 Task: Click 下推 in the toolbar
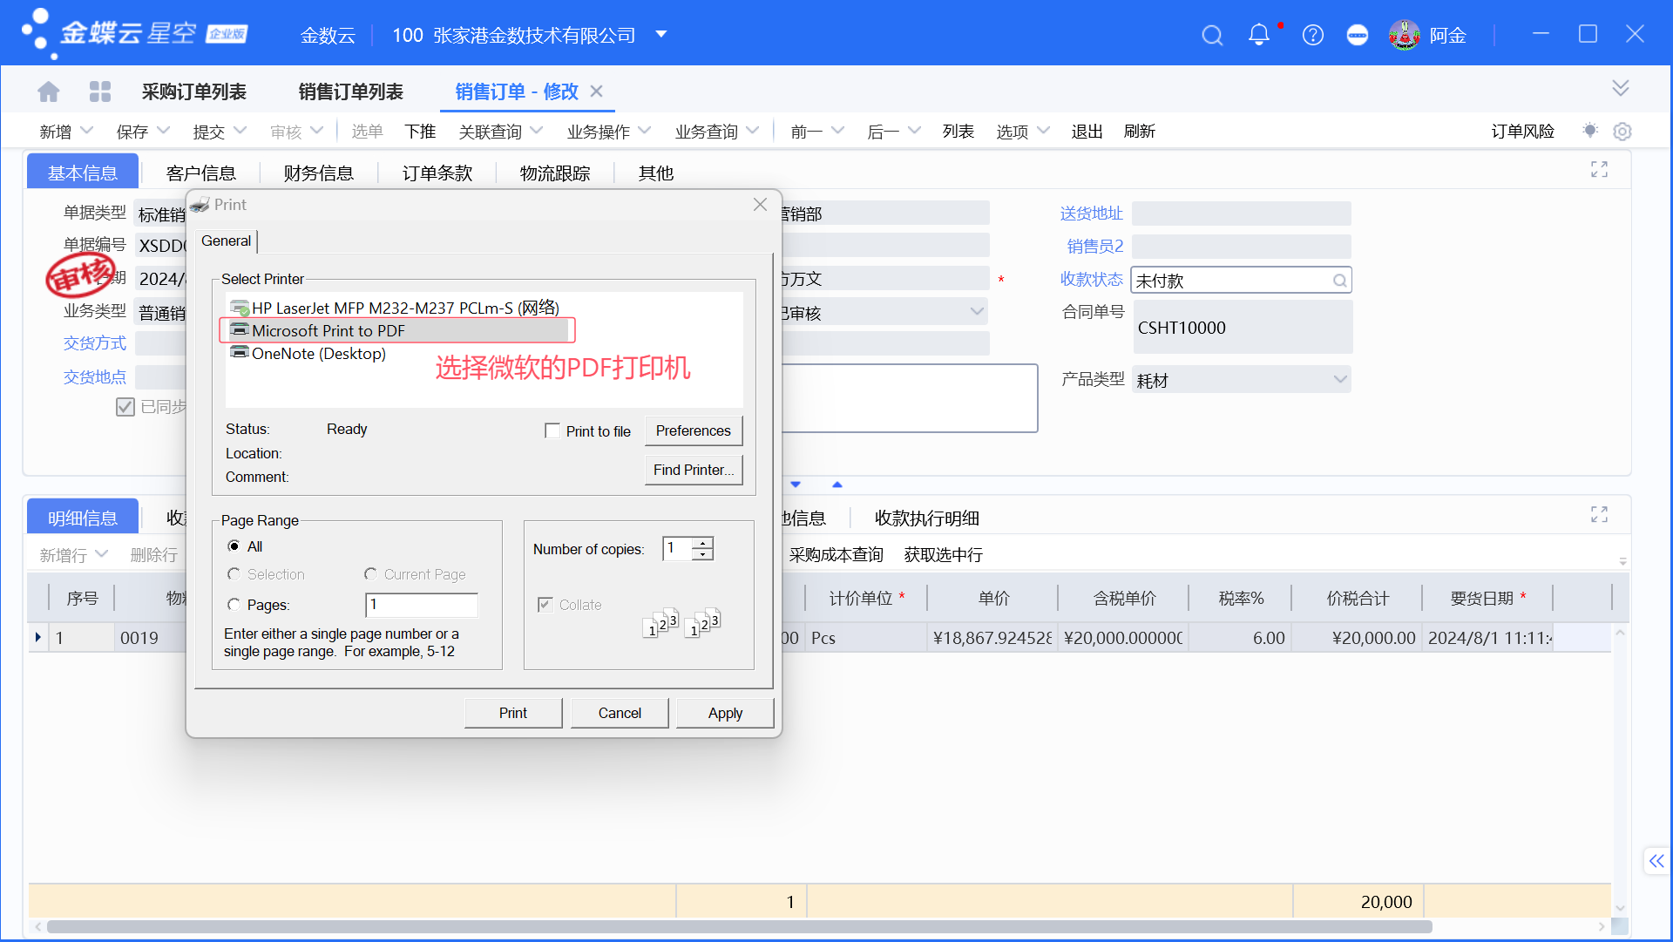(x=420, y=131)
